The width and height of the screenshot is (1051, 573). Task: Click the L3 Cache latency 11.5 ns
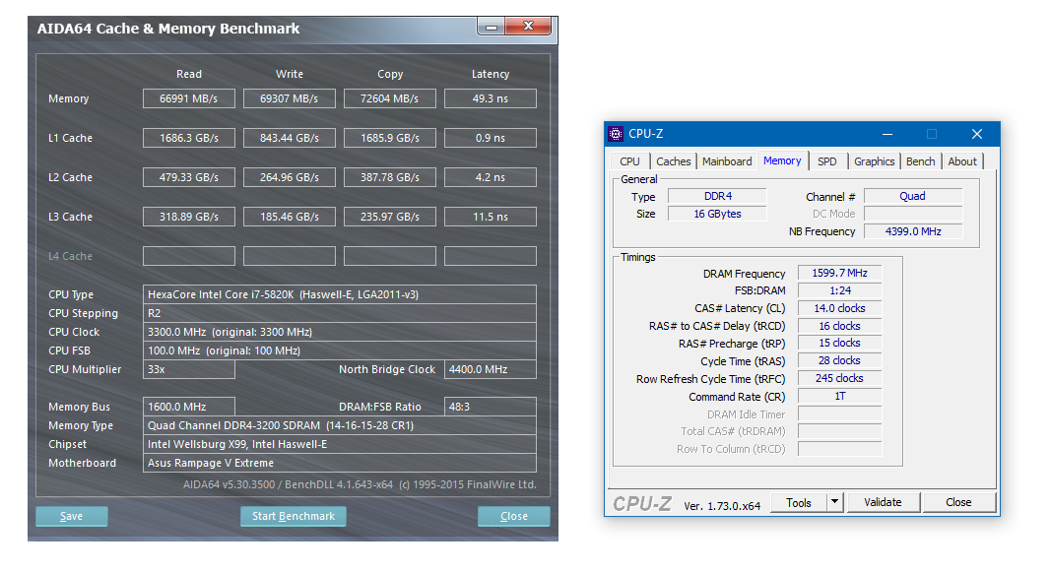[491, 218]
